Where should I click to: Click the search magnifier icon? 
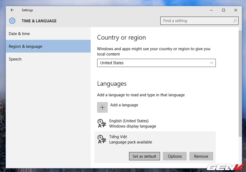[235, 21]
